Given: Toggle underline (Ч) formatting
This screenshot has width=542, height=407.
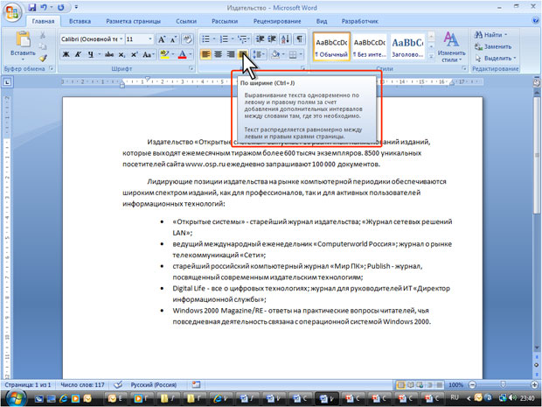Looking at the screenshot, I should click(x=90, y=54).
